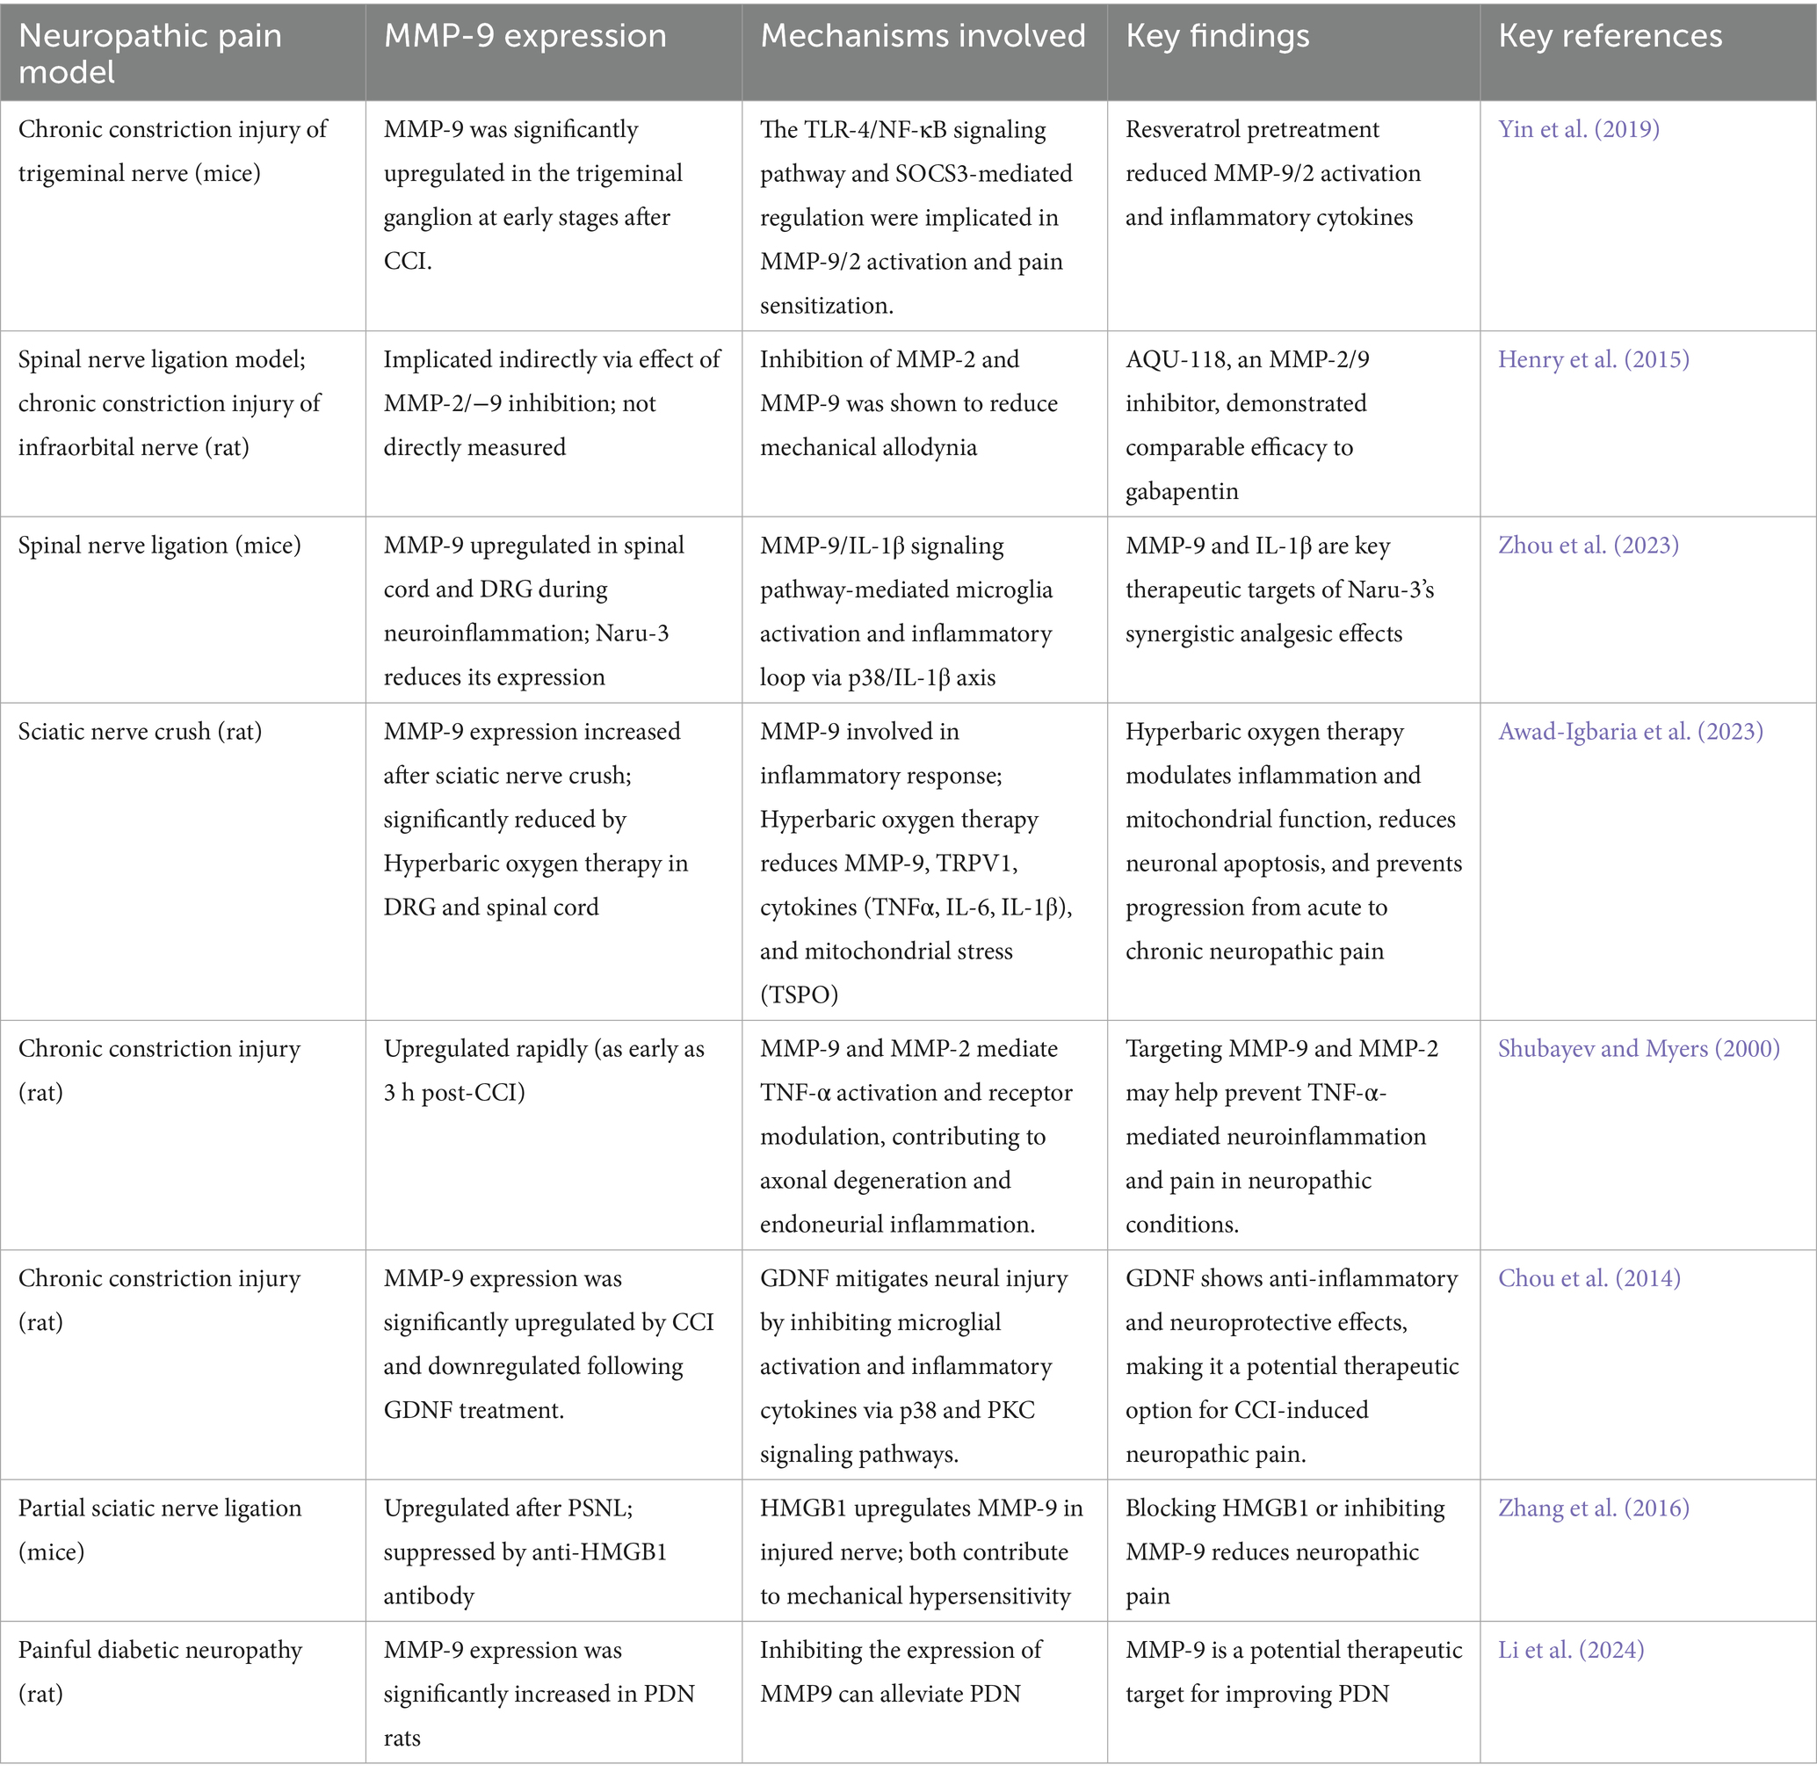The height and width of the screenshot is (1779, 1817).
Task: Select the Key findings column header
Action: coord(1217,35)
